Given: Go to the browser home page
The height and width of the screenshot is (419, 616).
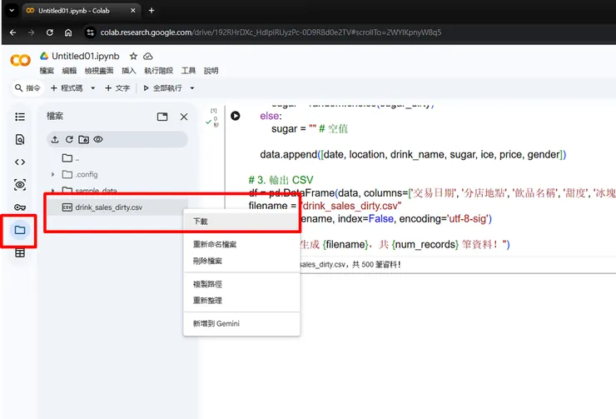Looking at the screenshot, I should [68, 32].
